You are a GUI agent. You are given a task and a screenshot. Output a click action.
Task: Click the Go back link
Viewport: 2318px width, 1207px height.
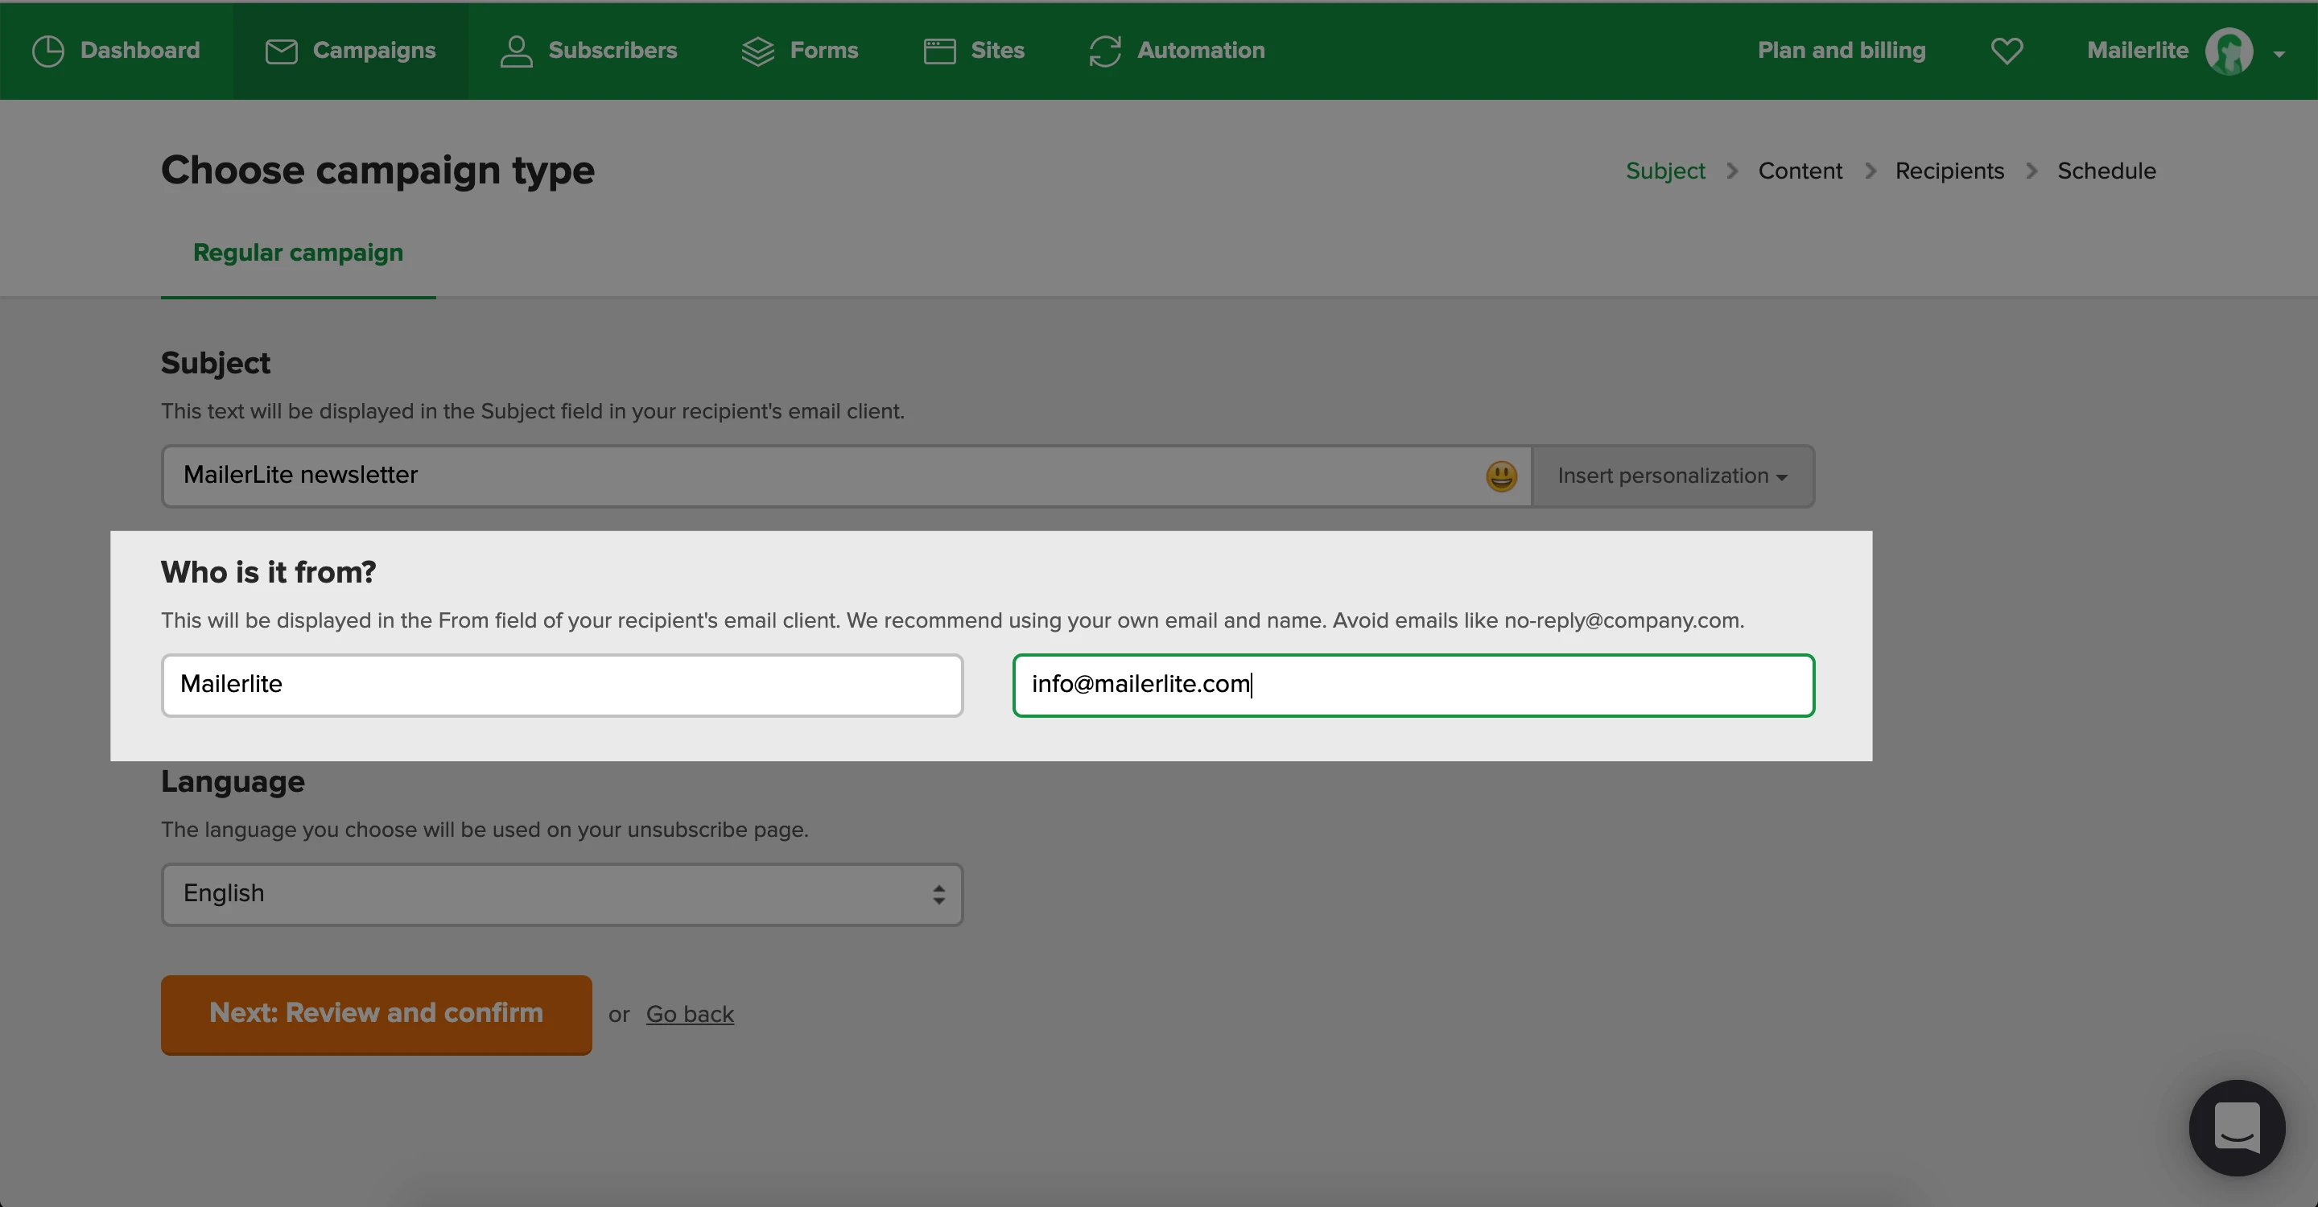(689, 1015)
